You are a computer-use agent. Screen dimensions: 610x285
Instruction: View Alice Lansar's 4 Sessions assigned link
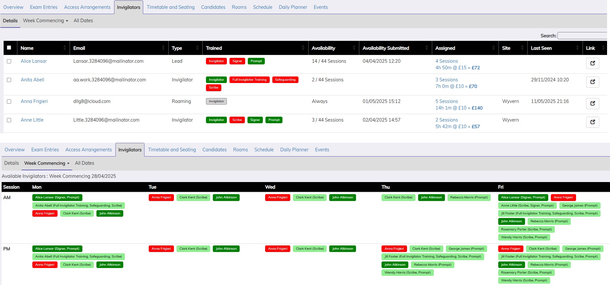pyautogui.click(x=447, y=61)
